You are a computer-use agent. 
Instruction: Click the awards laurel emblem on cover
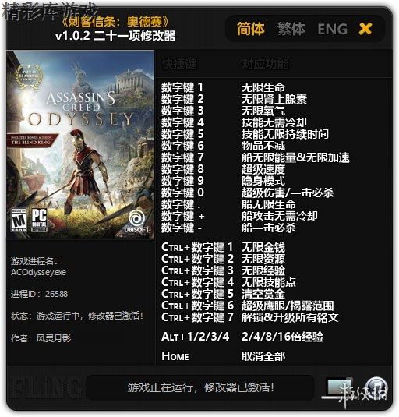pos(29,76)
